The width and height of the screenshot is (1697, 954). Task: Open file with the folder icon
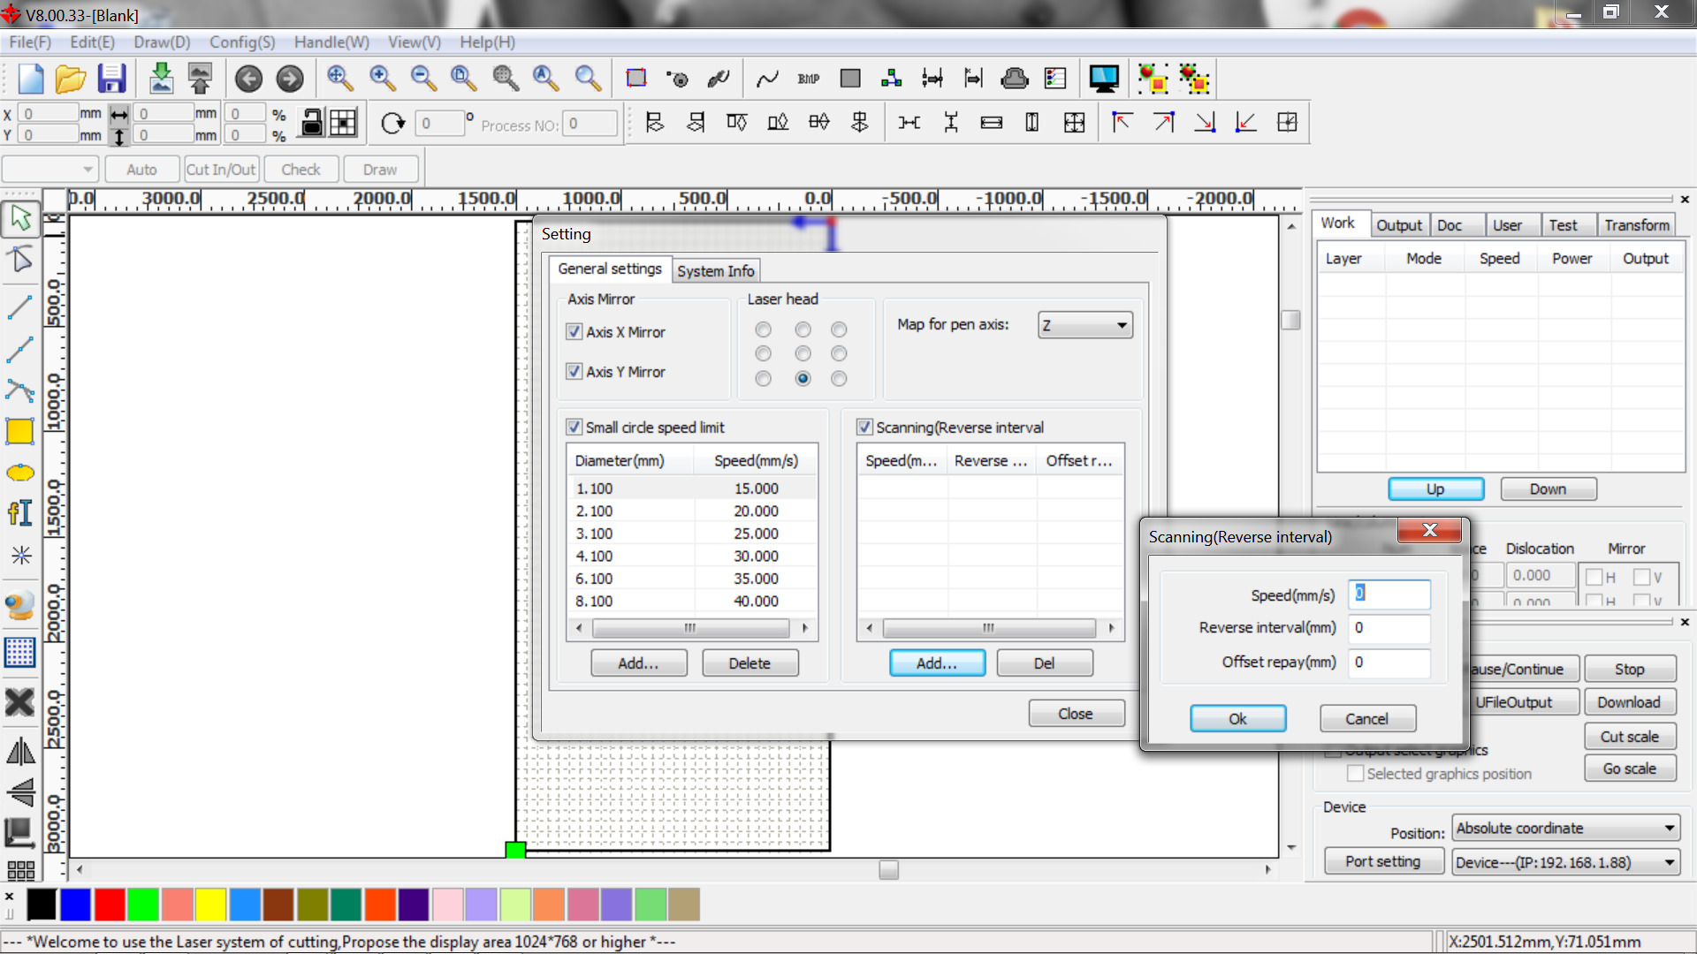click(x=71, y=79)
